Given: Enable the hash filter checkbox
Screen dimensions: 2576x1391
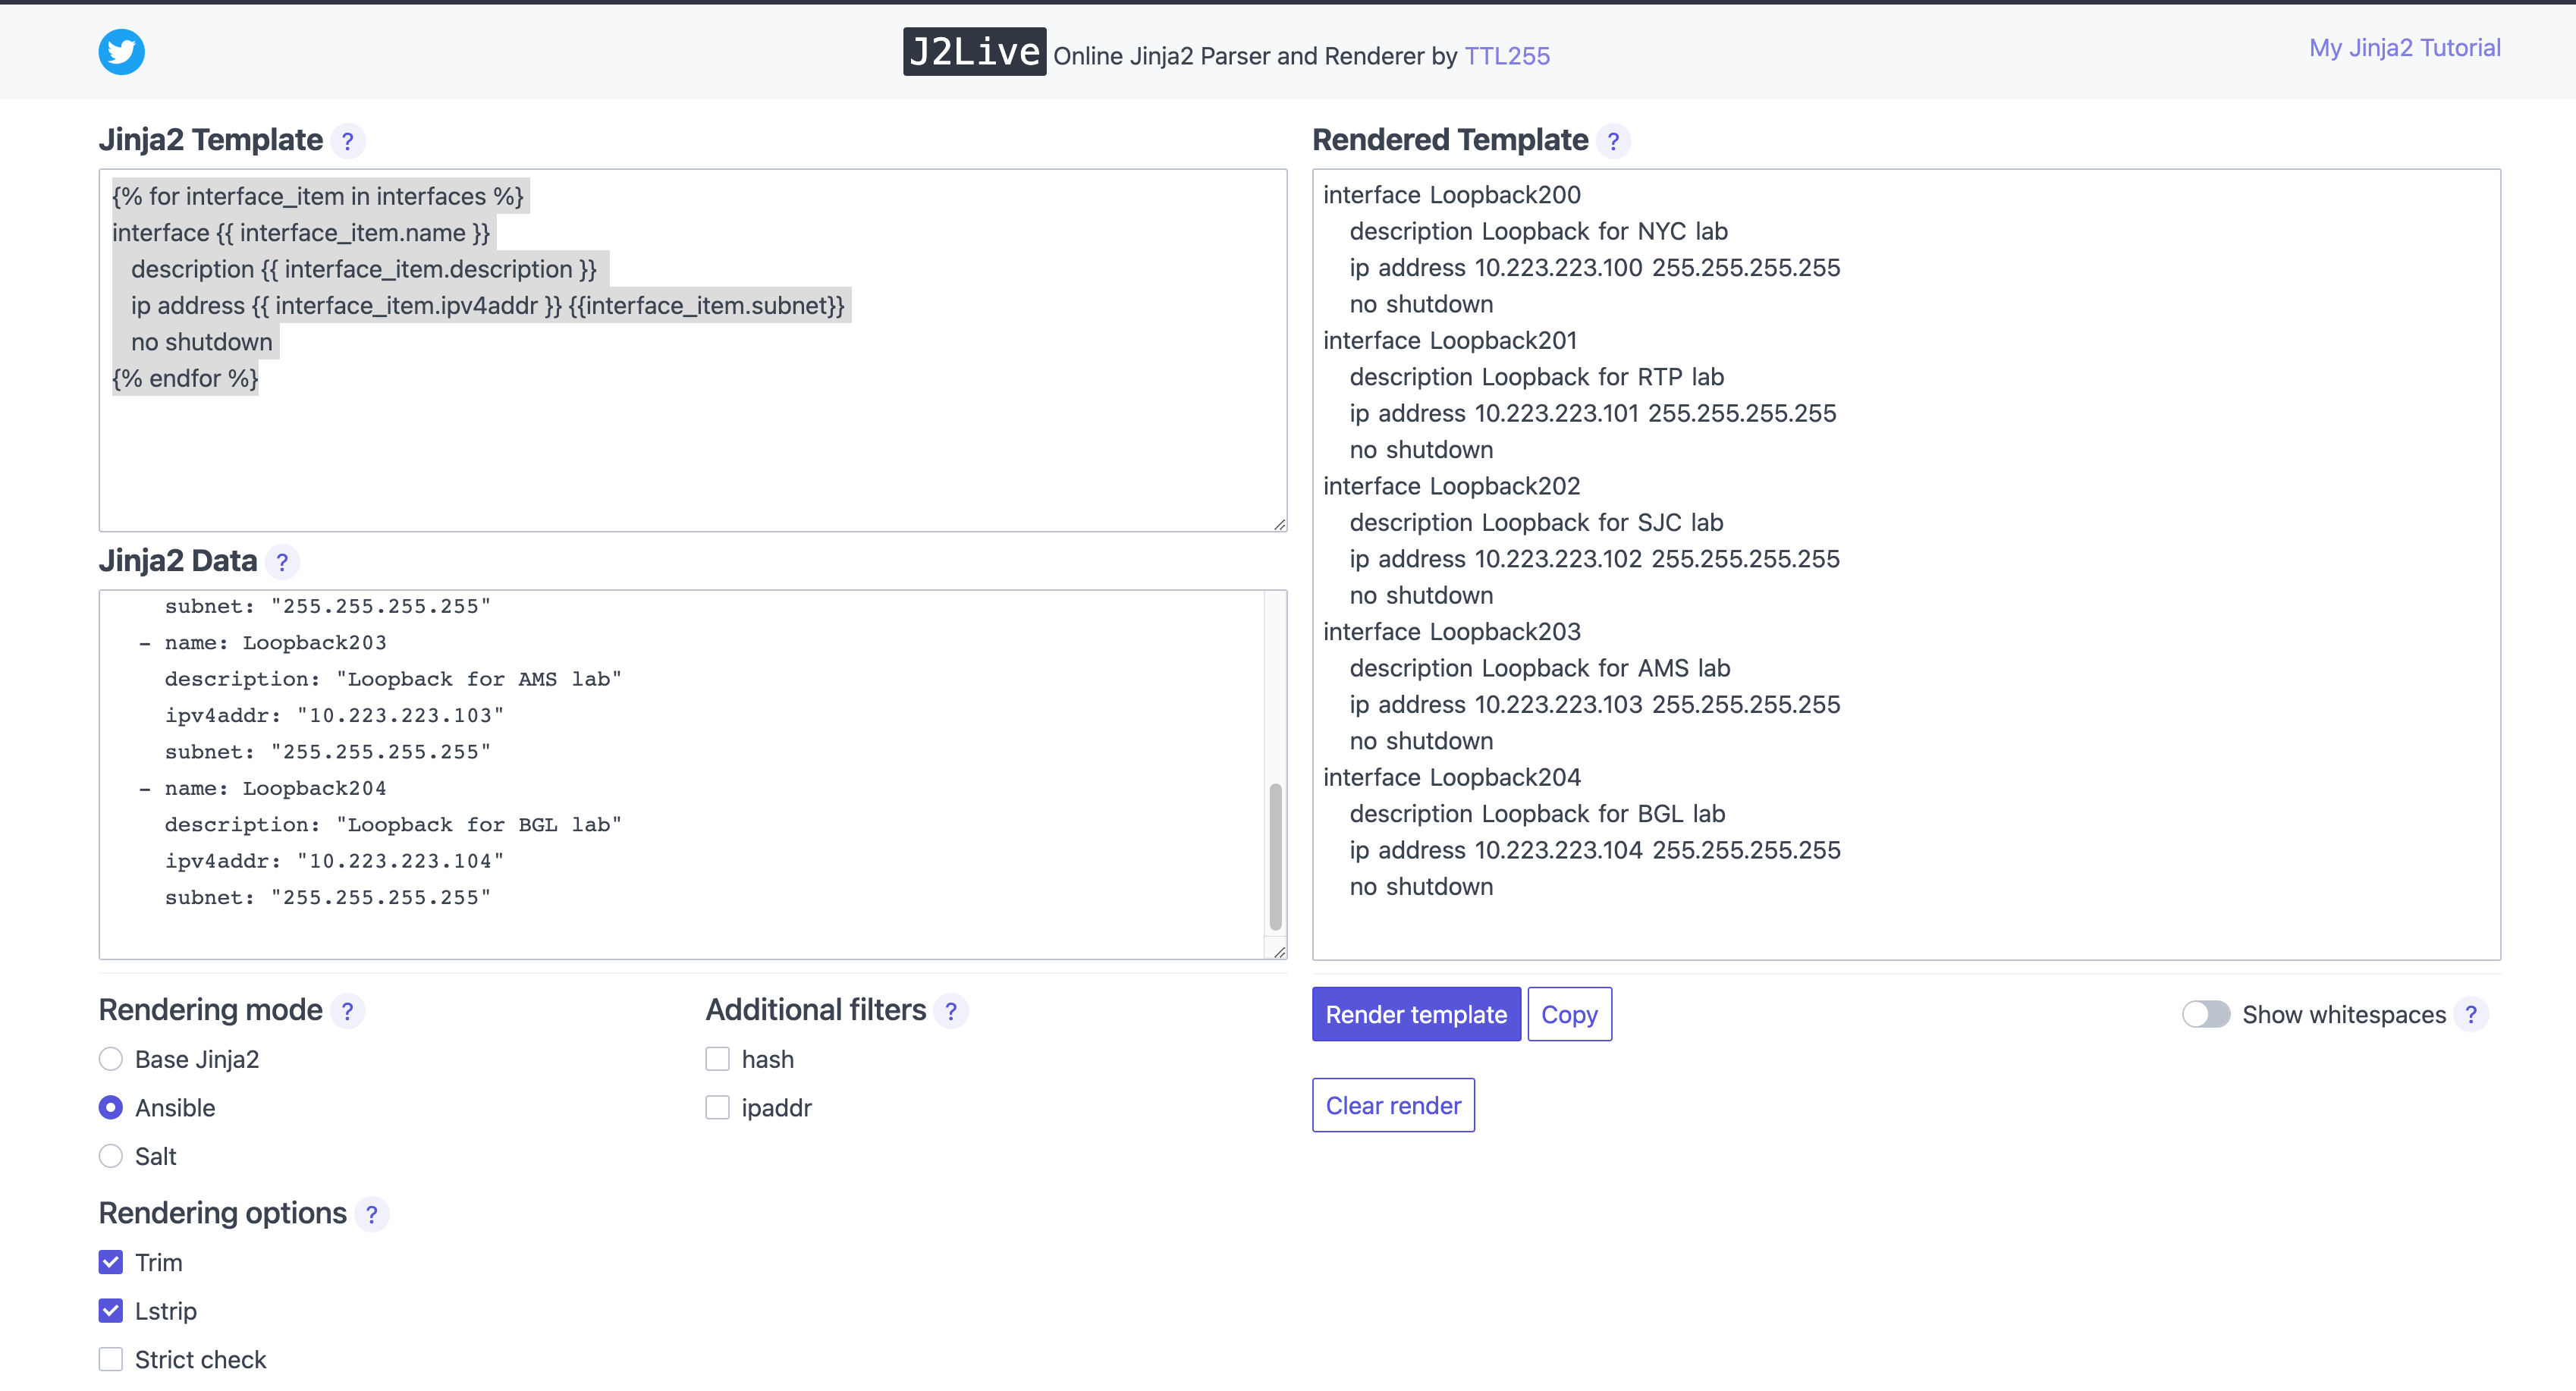Looking at the screenshot, I should coord(717,1059).
